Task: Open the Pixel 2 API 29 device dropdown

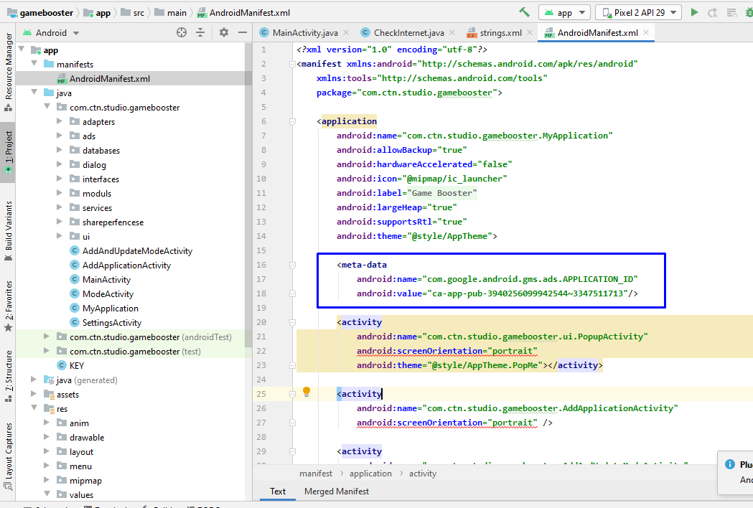Action: [638, 12]
